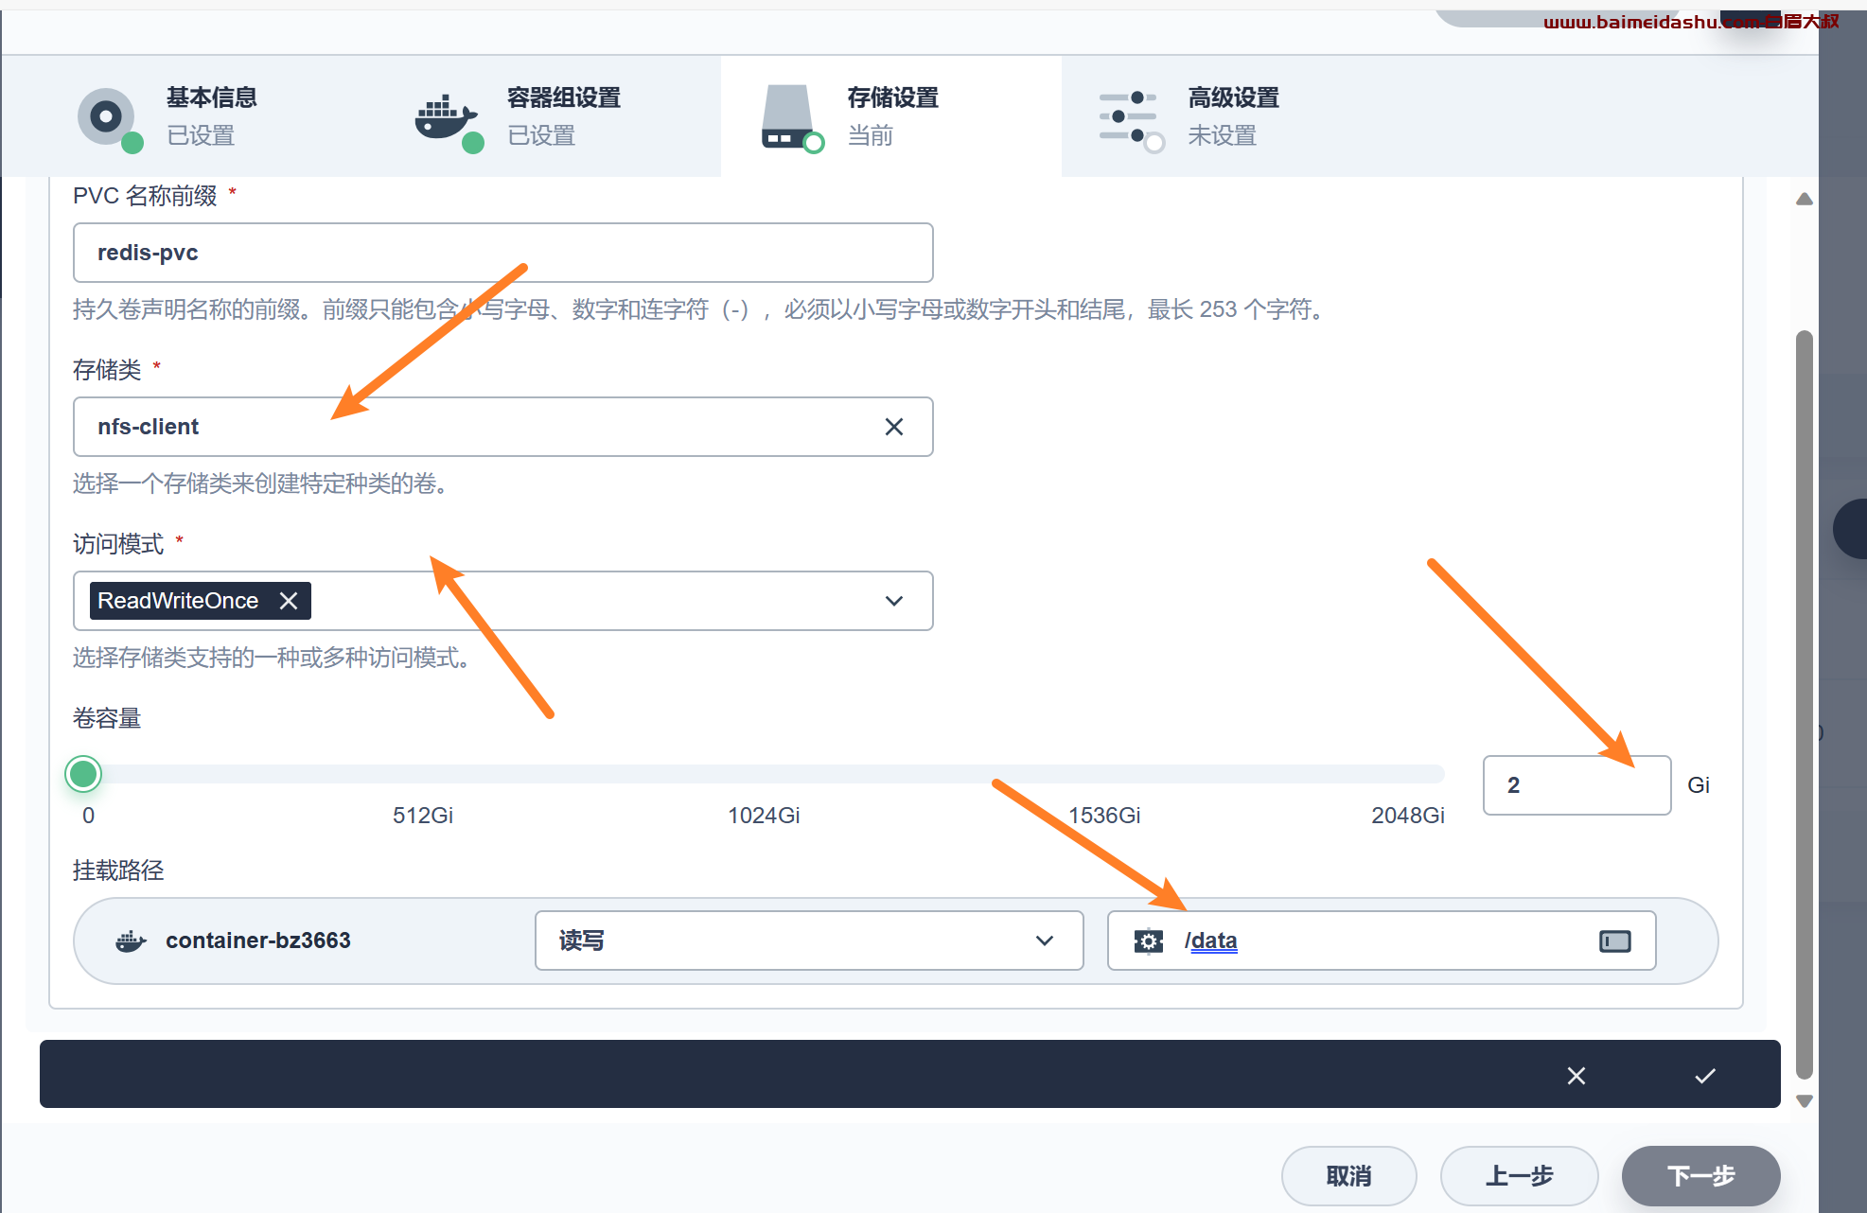Expand the 访问模式 dropdown chevron
This screenshot has height=1213, width=1867.
[x=894, y=601]
